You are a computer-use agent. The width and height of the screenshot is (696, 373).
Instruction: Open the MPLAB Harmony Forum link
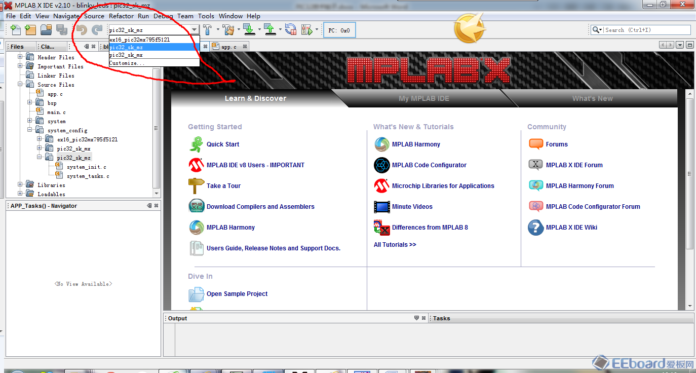coord(579,186)
